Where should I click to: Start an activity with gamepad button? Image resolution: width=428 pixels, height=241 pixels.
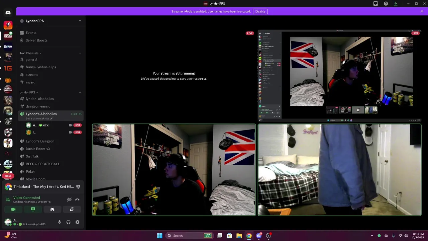click(52, 210)
